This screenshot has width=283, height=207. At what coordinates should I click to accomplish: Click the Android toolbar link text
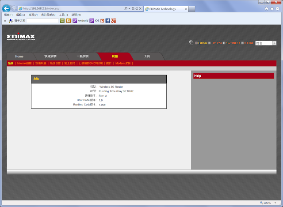pyautogui.click(x=83, y=21)
